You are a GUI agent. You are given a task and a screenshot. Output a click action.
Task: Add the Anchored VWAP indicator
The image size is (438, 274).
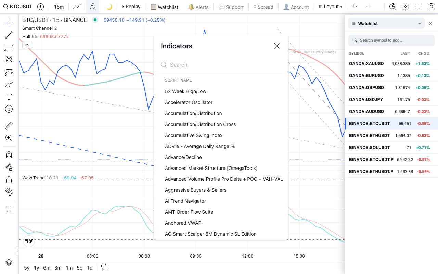pos(221,223)
